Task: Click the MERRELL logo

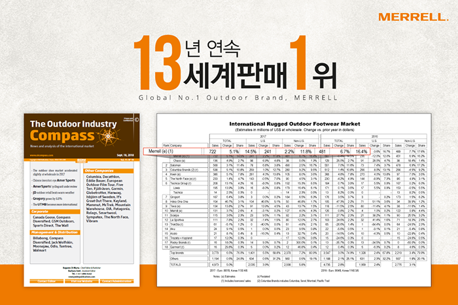Action: click(414, 17)
